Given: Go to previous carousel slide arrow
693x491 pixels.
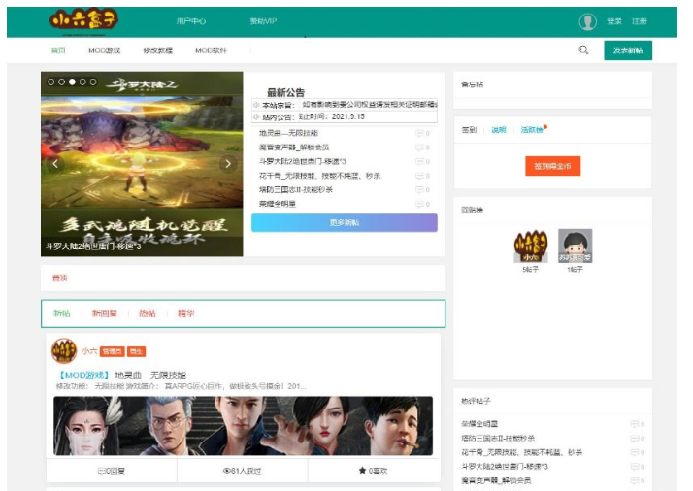Looking at the screenshot, I should (55, 164).
